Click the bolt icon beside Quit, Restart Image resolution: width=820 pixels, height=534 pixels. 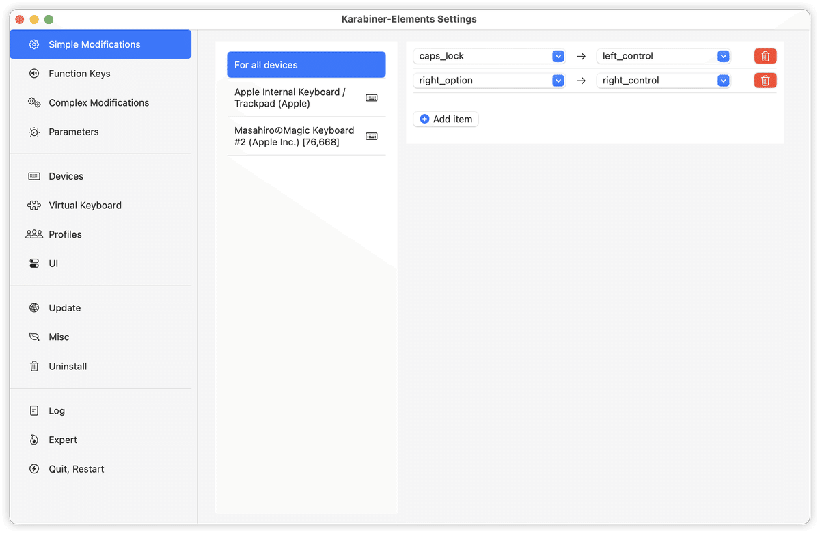click(x=34, y=469)
